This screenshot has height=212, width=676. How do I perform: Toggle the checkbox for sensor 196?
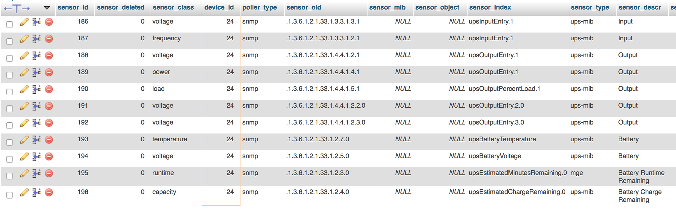pyautogui.click(x=10, y=195)
